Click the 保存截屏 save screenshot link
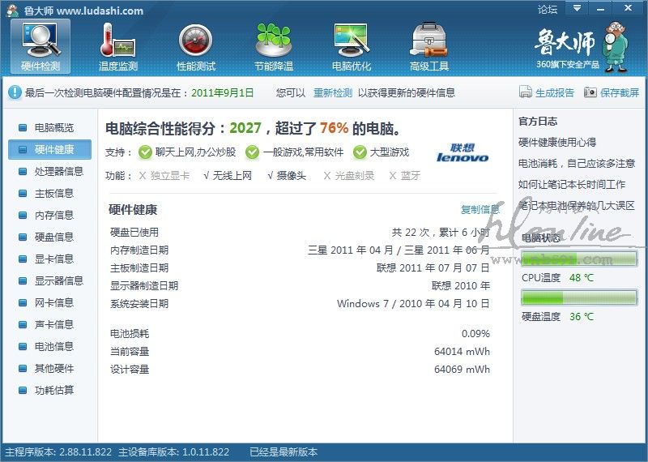The height and width of the screenshot is (462, 648). tap(620, 92)
